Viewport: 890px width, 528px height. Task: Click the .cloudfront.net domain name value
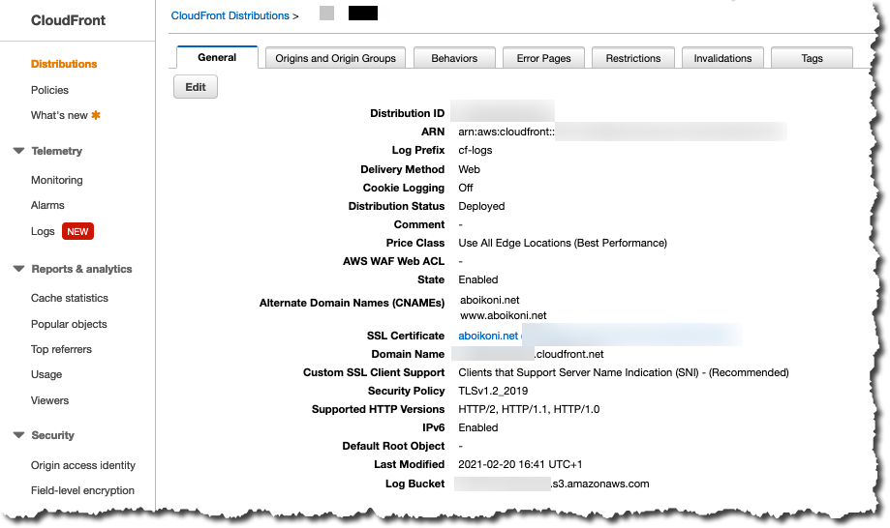pos(569,354)
